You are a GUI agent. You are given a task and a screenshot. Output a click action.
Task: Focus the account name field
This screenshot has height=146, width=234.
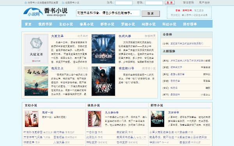pos(124,3)
